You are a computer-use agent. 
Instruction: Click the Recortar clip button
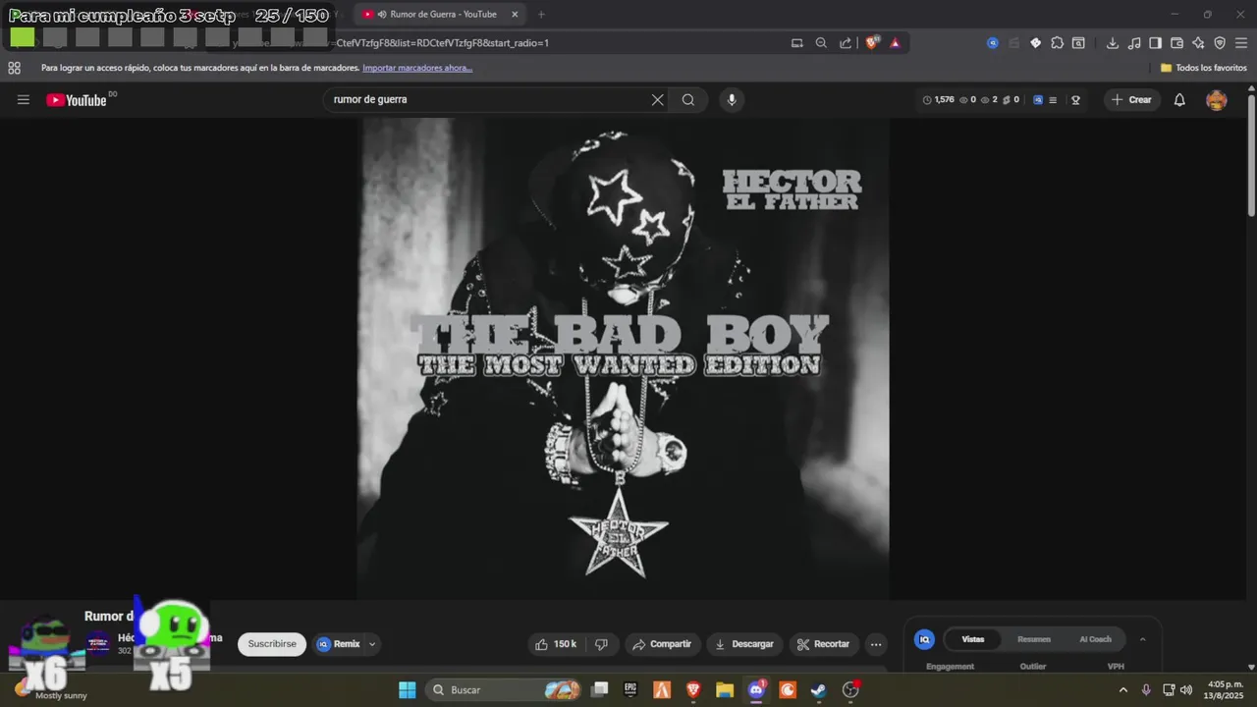(824, 644)
